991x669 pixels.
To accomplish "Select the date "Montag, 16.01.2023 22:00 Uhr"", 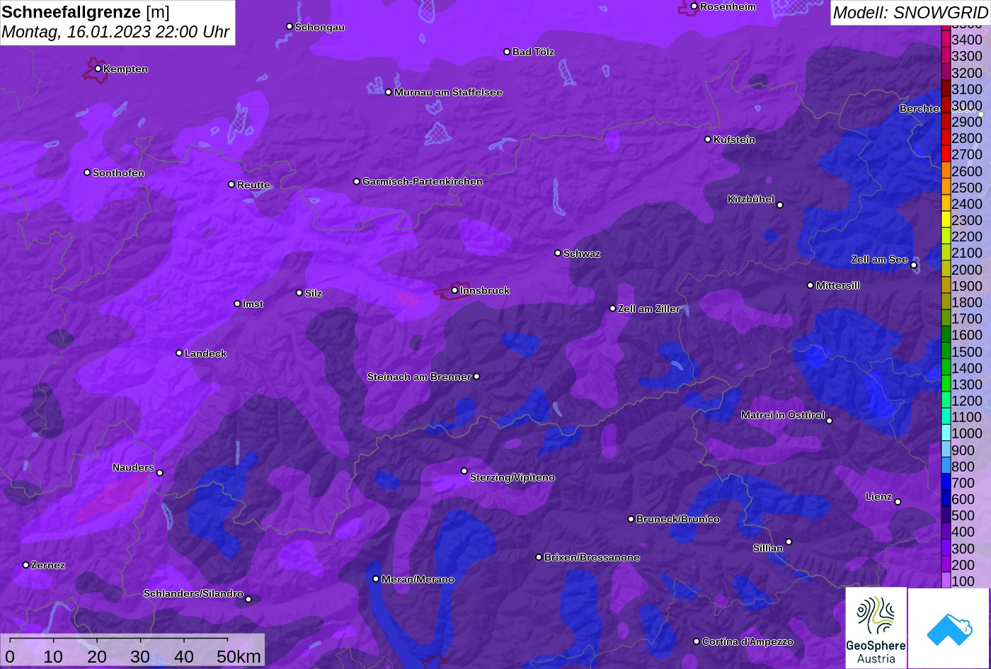I will pos(115,32).
